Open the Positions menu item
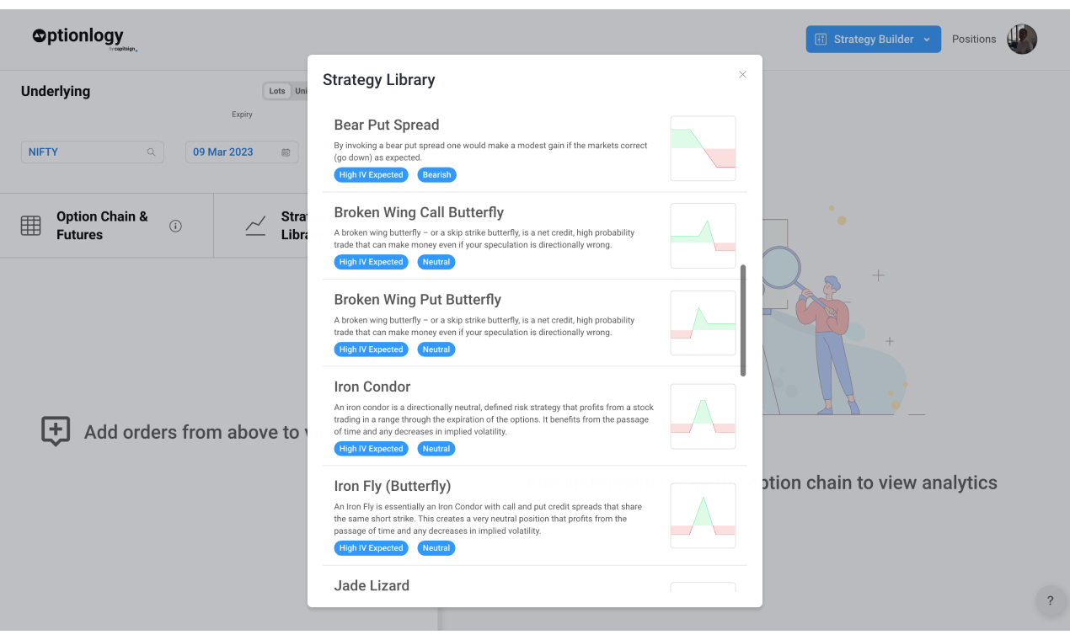The image size is (1070, 640). pos(974,40)
